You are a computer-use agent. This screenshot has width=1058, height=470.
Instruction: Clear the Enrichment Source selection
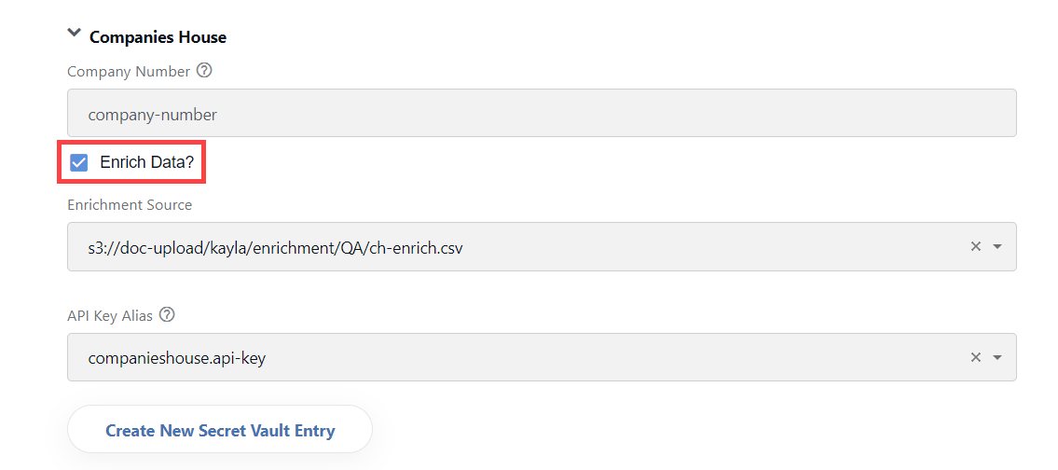pyautogui.click(x=975, y=246)
